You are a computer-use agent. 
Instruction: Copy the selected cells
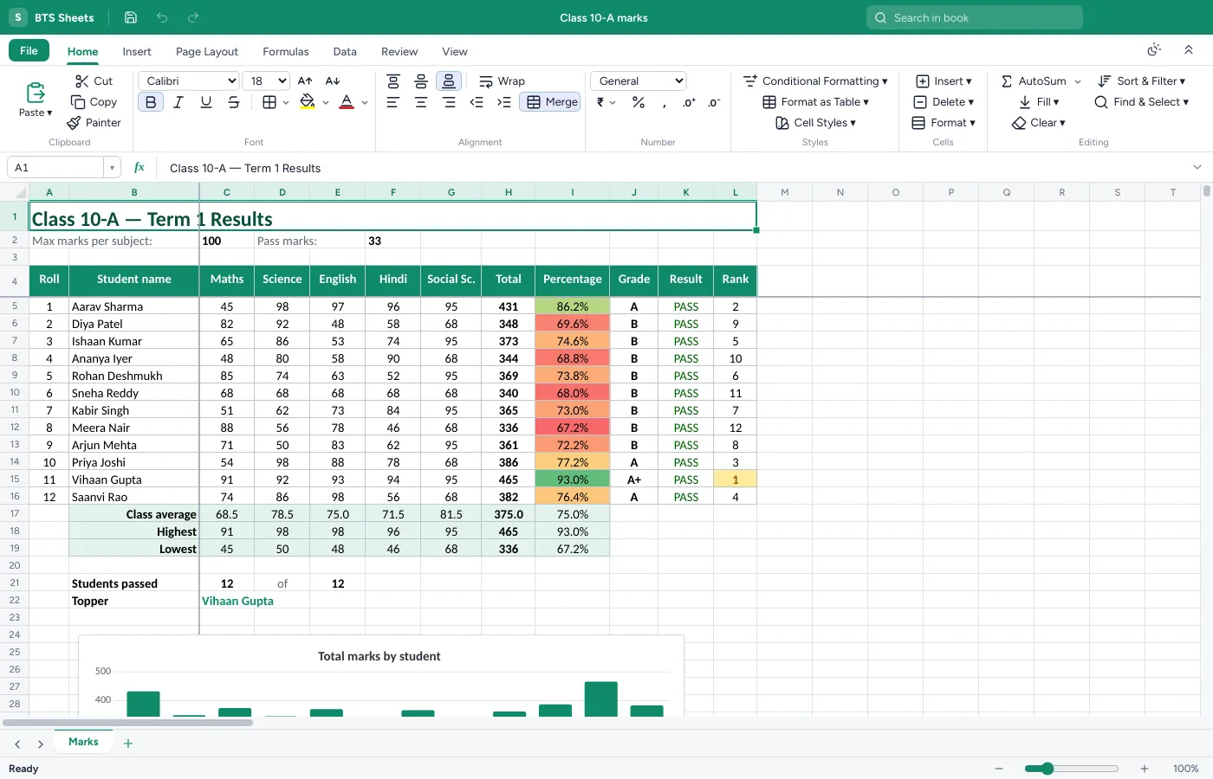94,102
